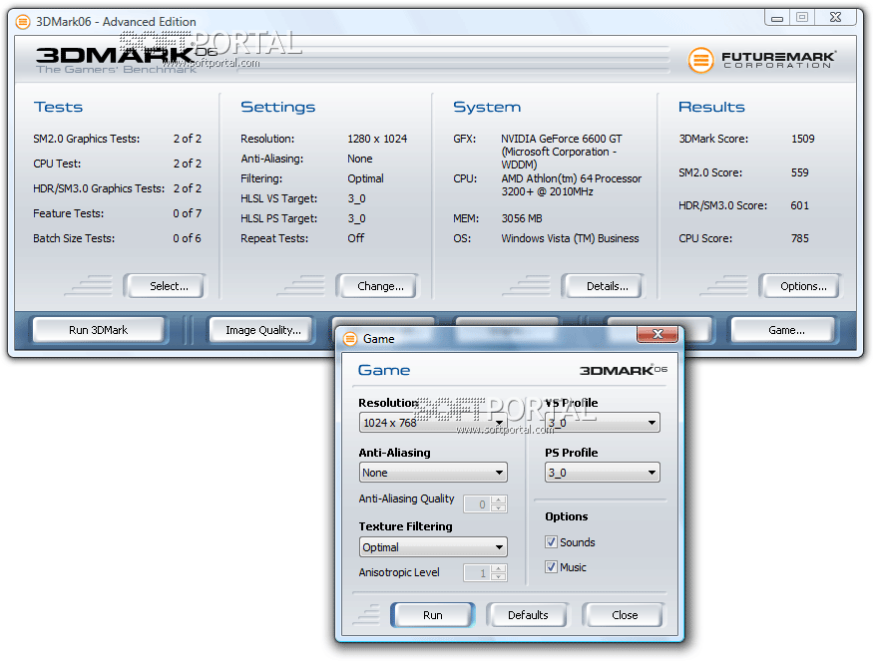Click the Repeat Tests value Off

click(355, 238)
